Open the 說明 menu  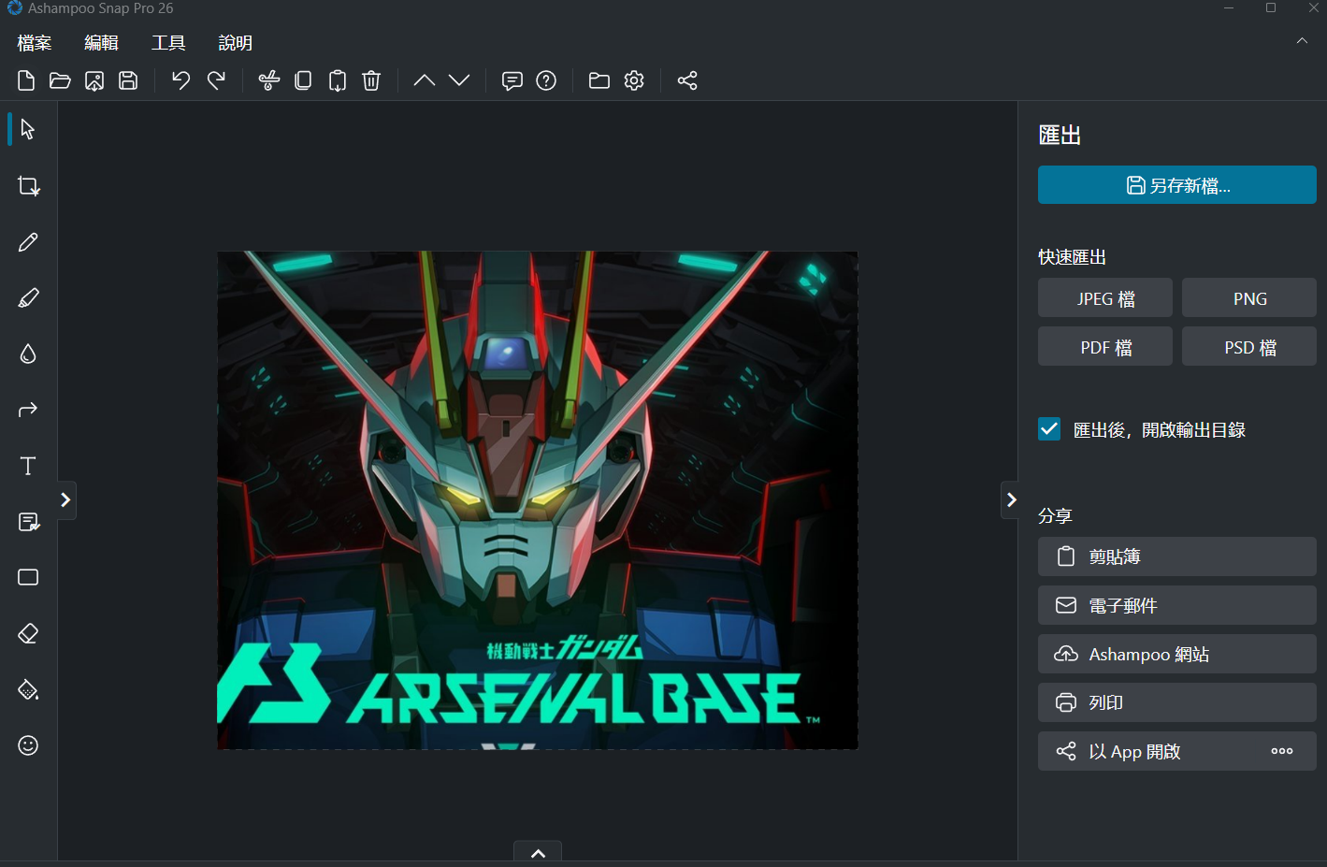tap(236, 43)
